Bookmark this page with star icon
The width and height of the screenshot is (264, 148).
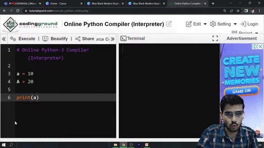click(x=238, y=11)
